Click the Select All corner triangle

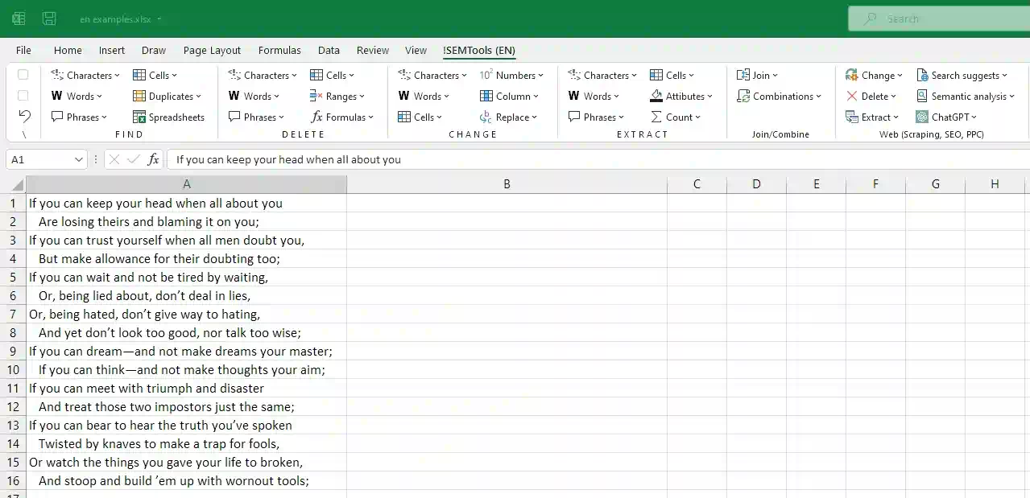[18, 185]
